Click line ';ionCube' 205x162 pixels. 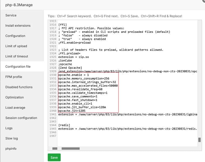click(x=65, y=61)
